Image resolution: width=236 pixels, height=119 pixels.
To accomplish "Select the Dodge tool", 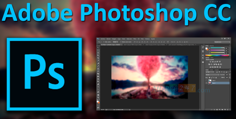I will 98,81.
